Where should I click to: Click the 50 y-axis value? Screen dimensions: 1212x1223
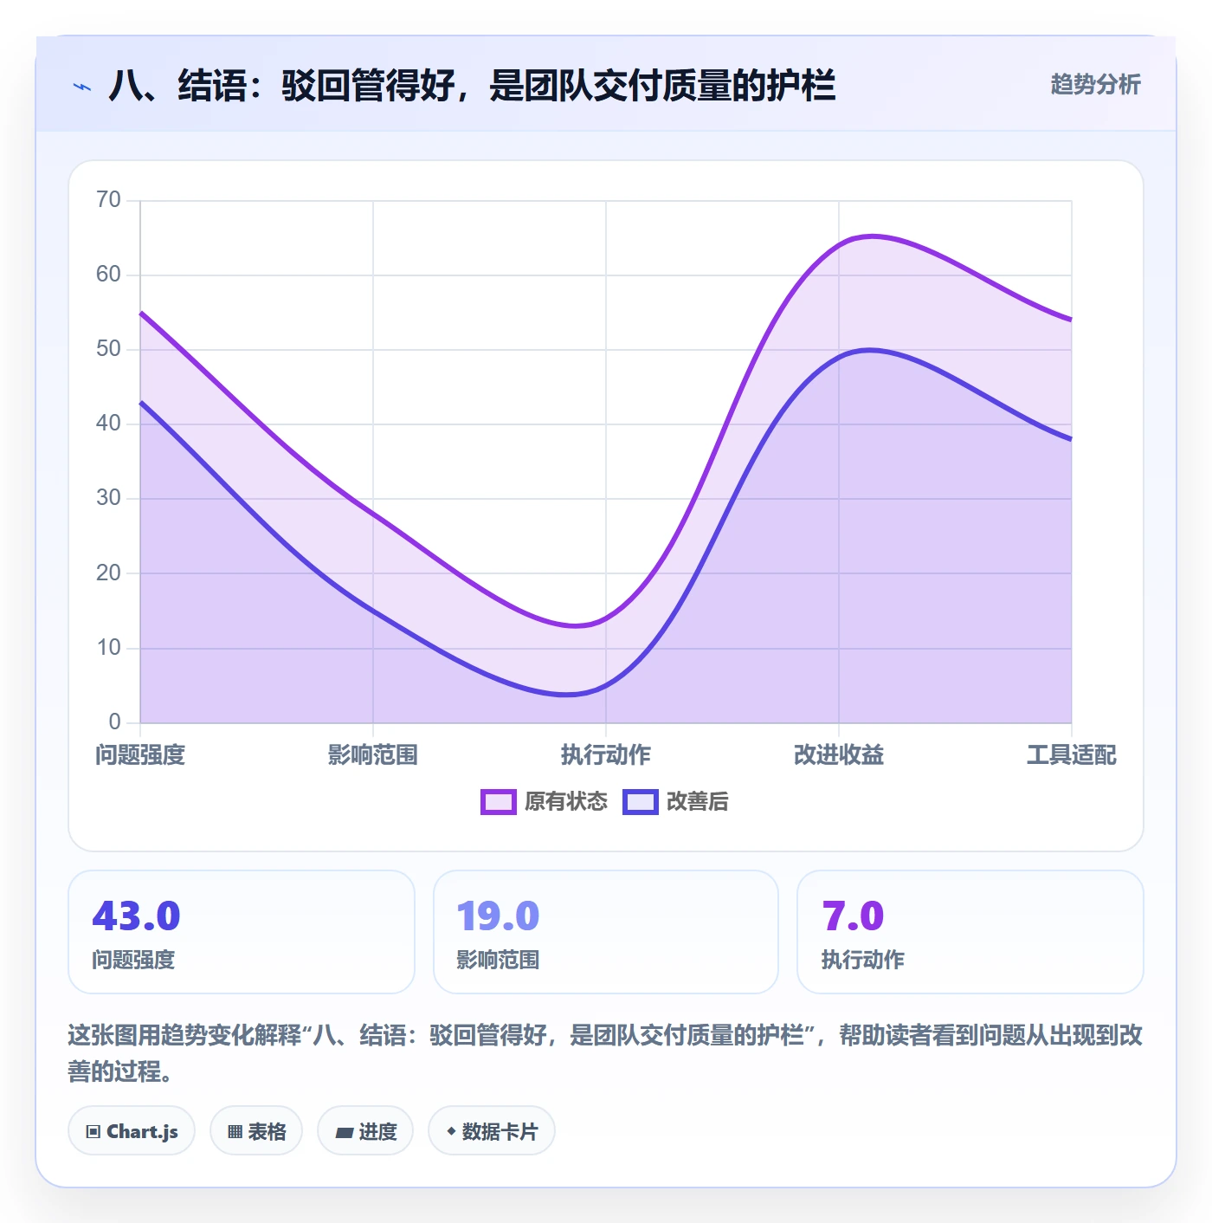(x=108, y=349)
